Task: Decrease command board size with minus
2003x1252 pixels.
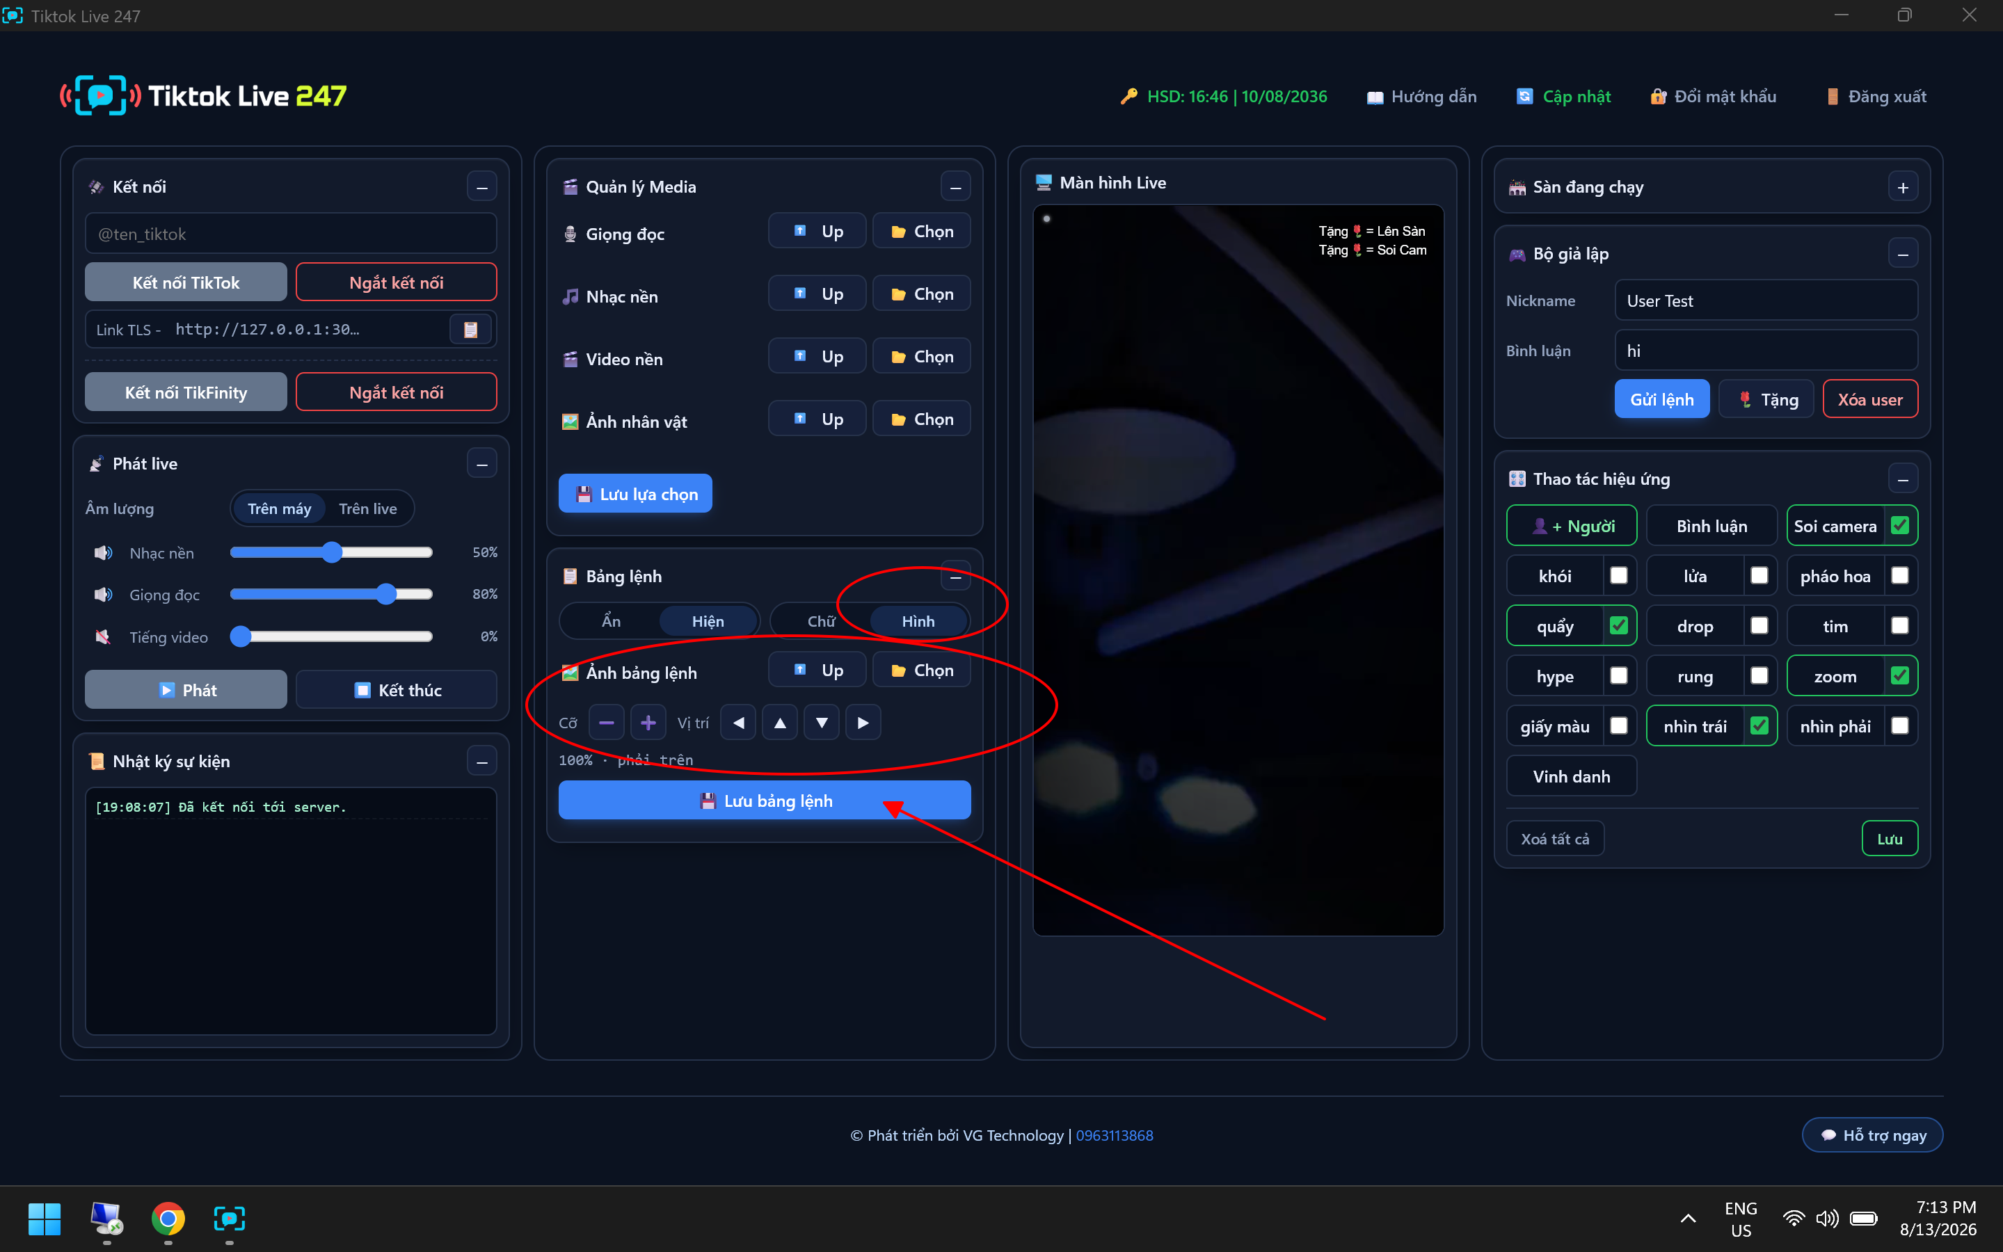Action: (x=606, y=723)
